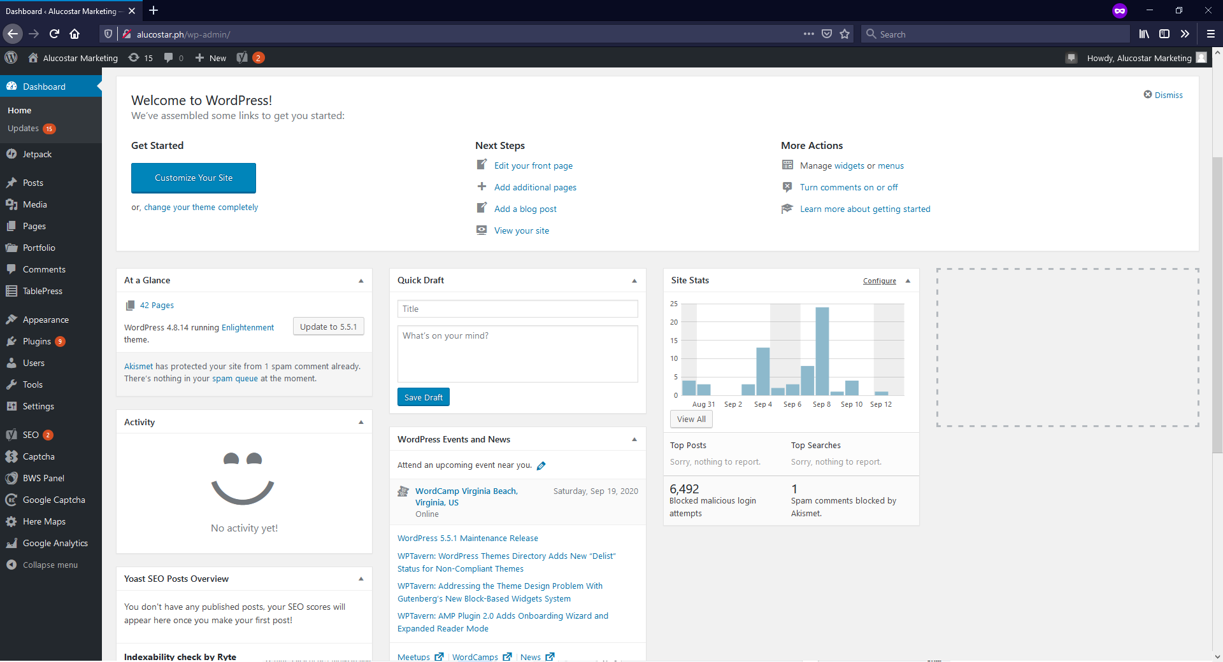Viewport: 1223px width, 662px height.
Task: Open the Enlightenment theme link
Action: (248, 327)
